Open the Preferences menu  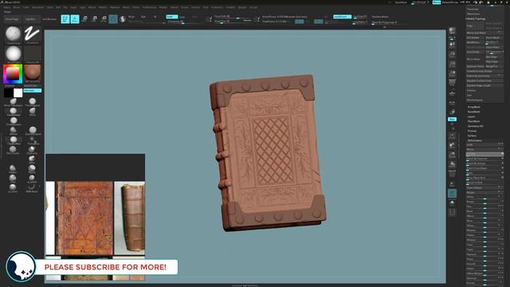(149, 7)
